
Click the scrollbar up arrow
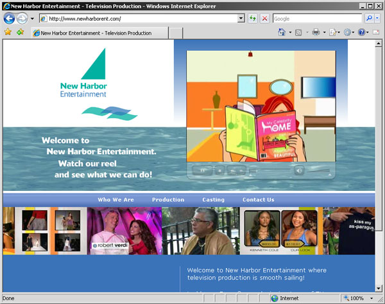(379, 44)
